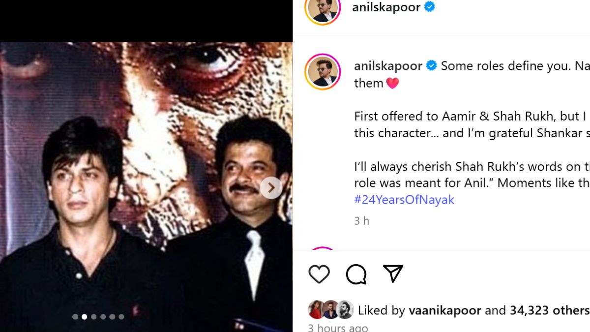
Task: Select the third carousel dot indicator
Action: [93, 317]
